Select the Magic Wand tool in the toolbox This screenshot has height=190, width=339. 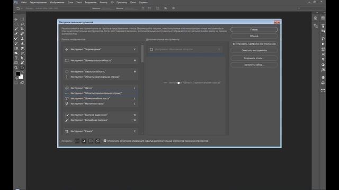pyautogui.click(x=16, y=29)
